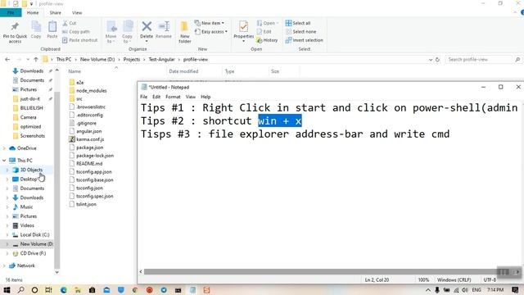Click Select none in ribbon

point(300,31)
